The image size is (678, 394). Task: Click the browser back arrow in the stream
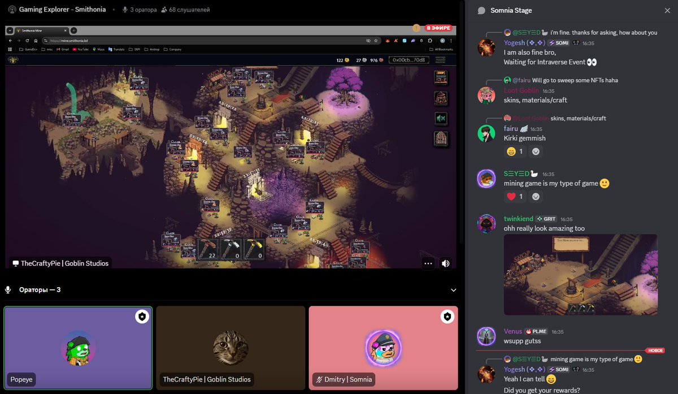tap(11, 41)
